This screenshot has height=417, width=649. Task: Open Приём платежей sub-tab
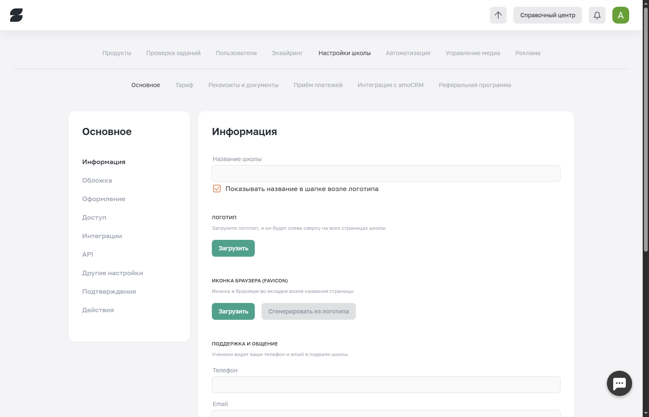[x=318, y=85]
